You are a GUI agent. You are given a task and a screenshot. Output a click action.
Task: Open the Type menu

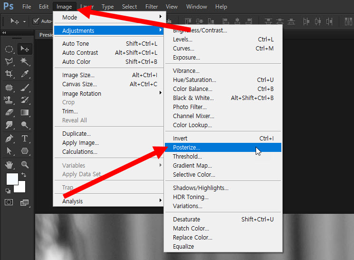[107, 7]
